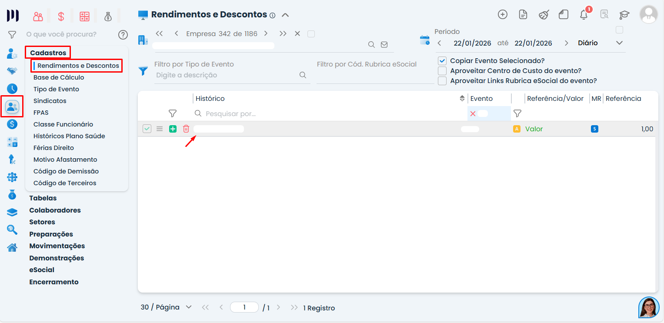Click the magnifier in the Filtro por Tipo de Evento field

(303, 75)
